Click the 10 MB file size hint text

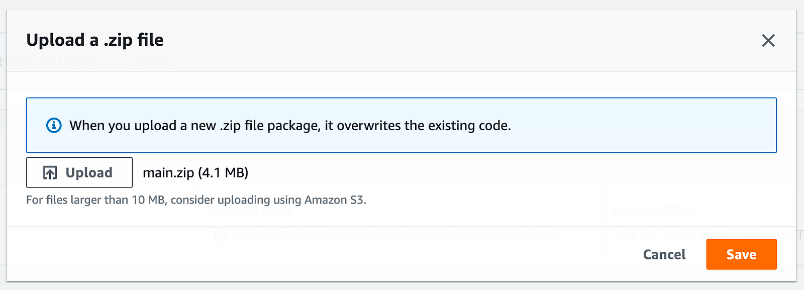[x=196, y=200]
